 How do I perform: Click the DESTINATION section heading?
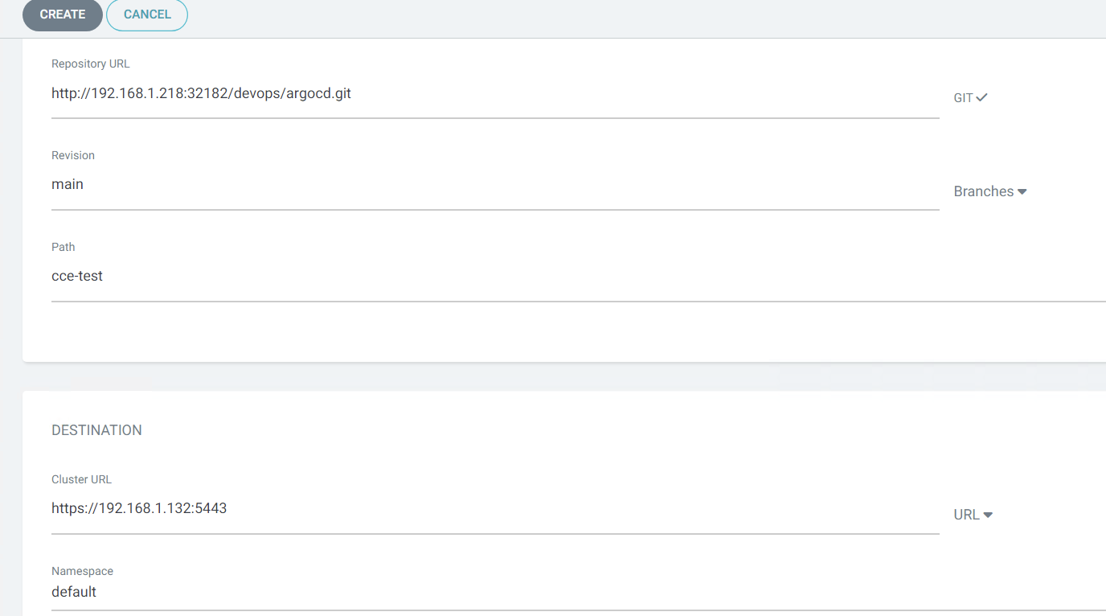coord(96,431)
